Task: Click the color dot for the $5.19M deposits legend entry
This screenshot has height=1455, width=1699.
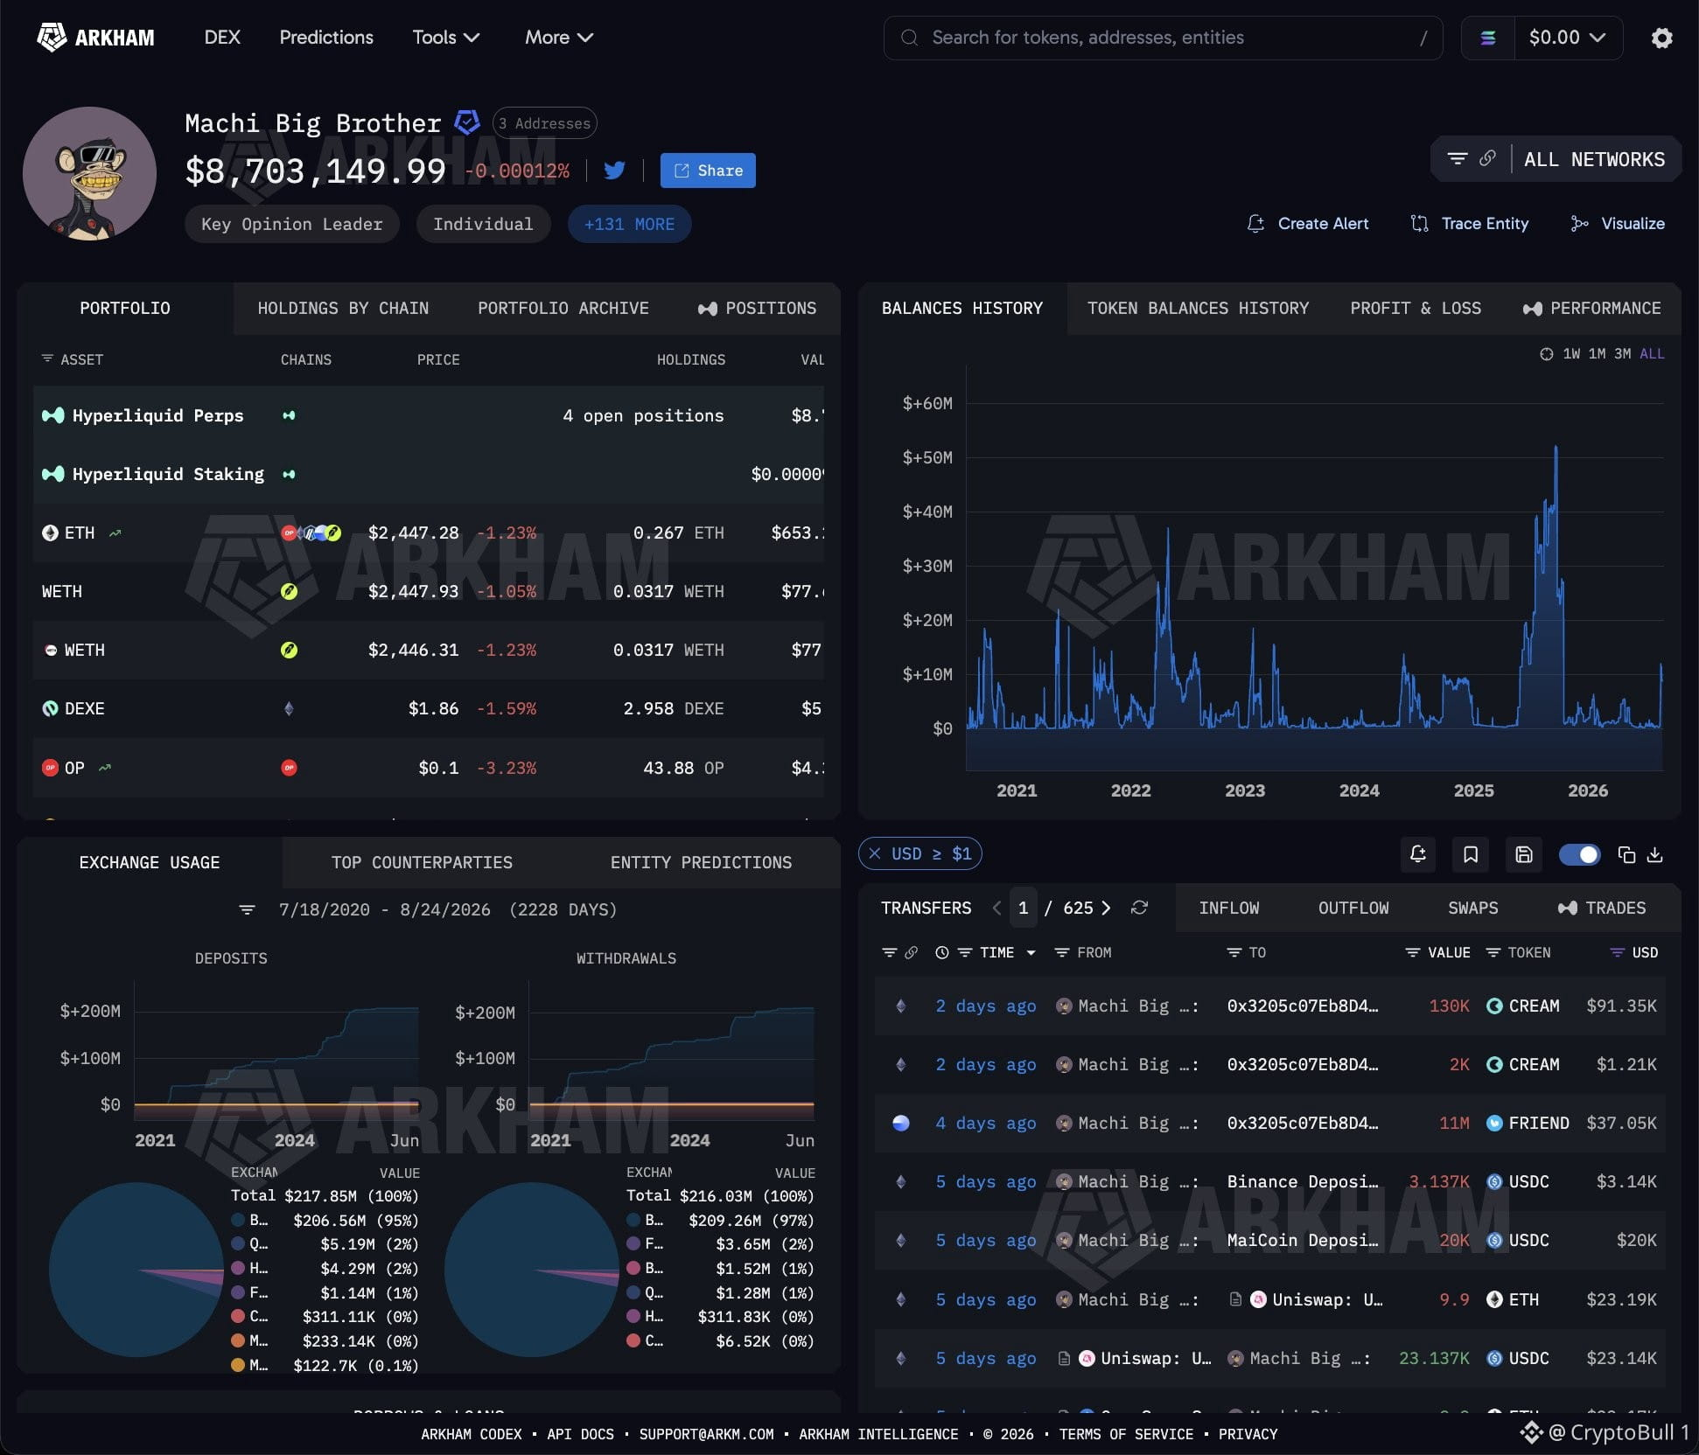Action: (238, 1244)
